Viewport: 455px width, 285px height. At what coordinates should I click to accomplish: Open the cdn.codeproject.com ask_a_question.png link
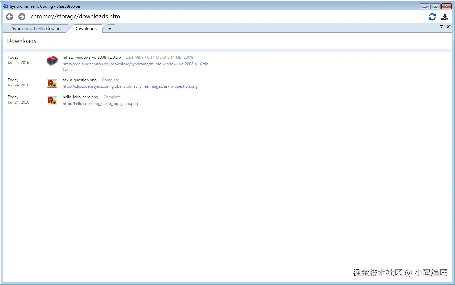point(130,86)
